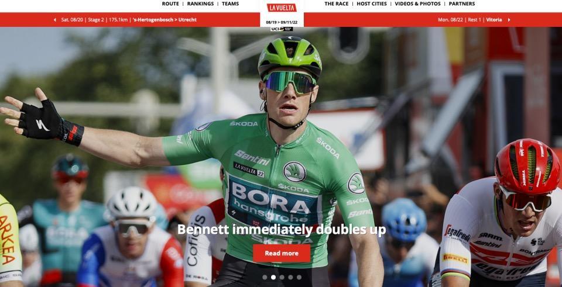
Task: Select the third carousel dot
Action: click(282, 277)
